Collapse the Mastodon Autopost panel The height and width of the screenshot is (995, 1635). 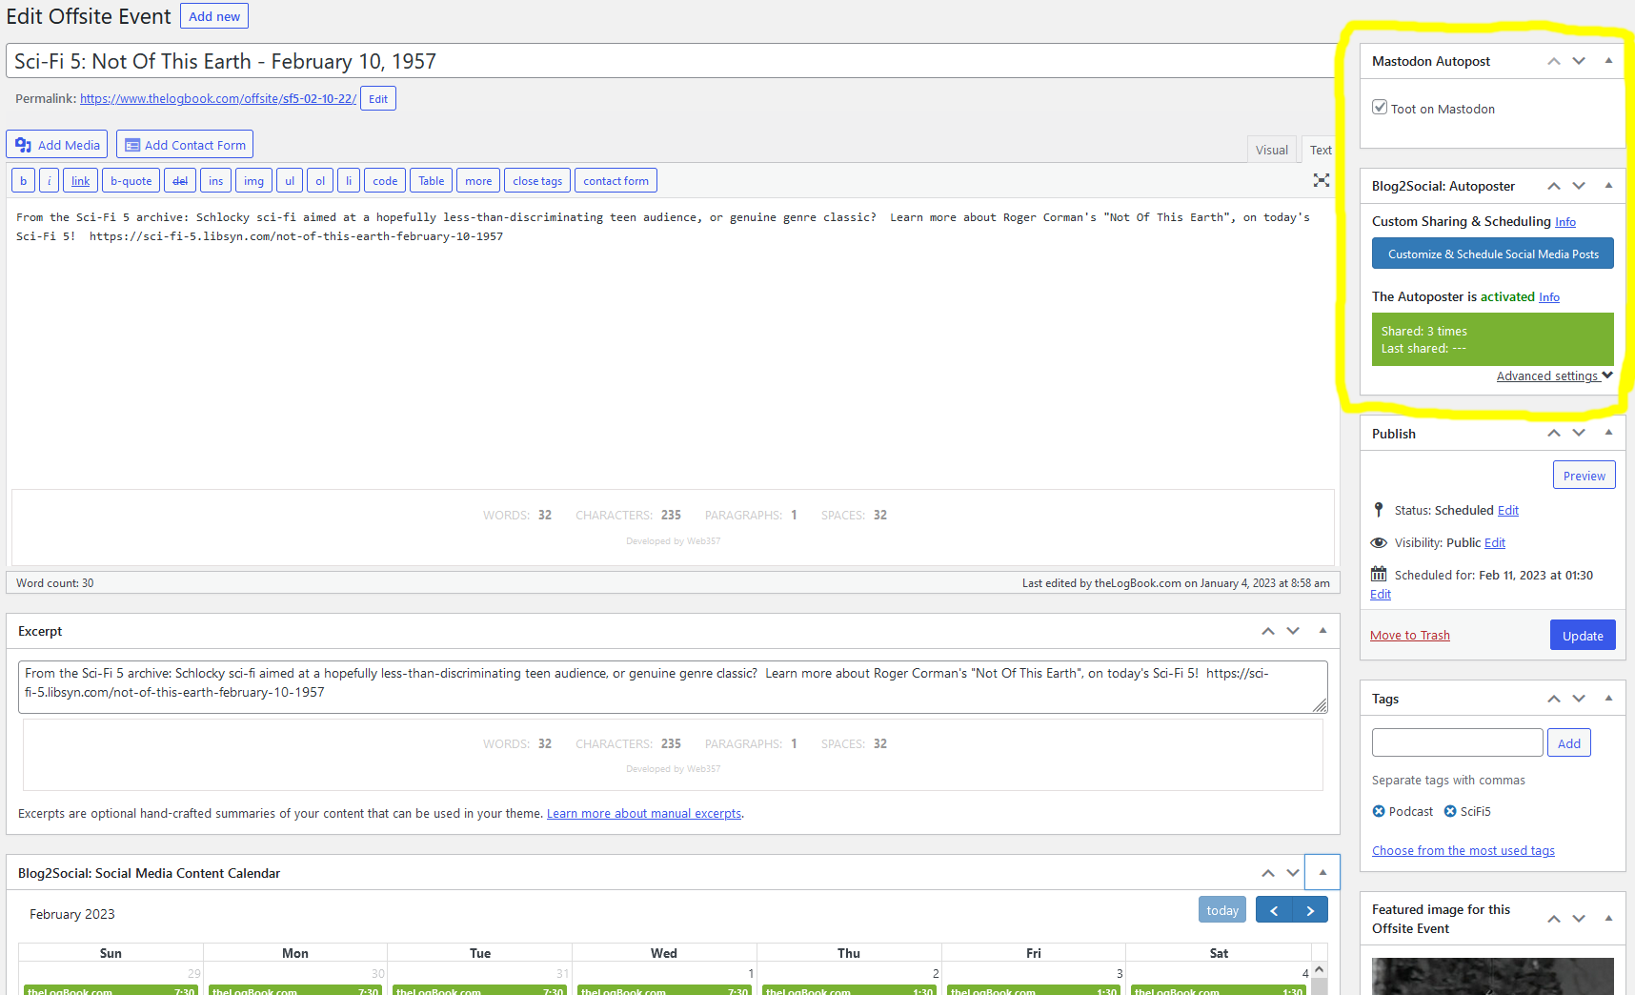click(1608, 61)
